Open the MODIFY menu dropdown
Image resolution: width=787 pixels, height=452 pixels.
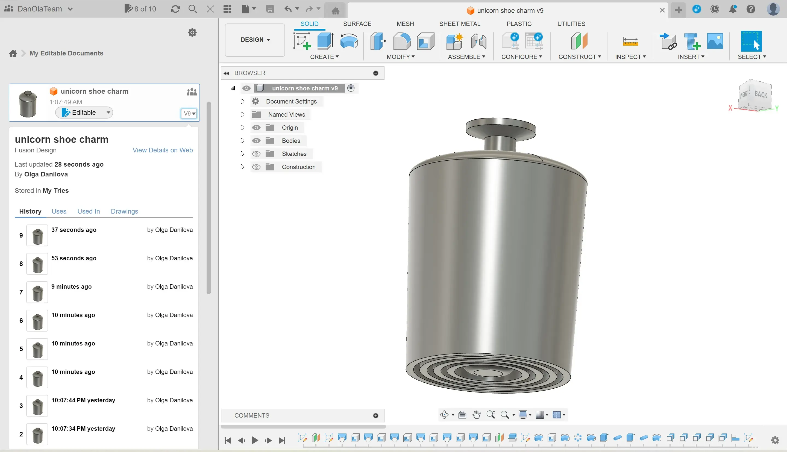(400, 57)
